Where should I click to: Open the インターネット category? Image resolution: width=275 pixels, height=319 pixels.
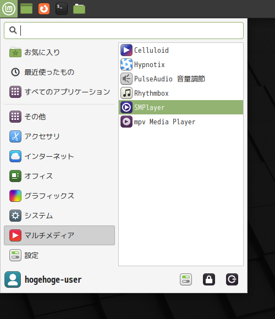[x=59, y=156]
